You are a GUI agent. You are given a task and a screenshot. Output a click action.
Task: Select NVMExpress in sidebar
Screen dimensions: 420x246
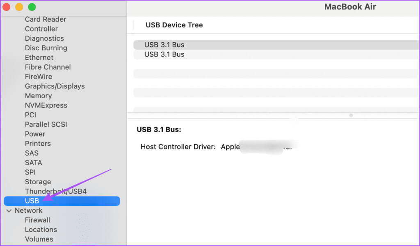[x=46, y=105]
